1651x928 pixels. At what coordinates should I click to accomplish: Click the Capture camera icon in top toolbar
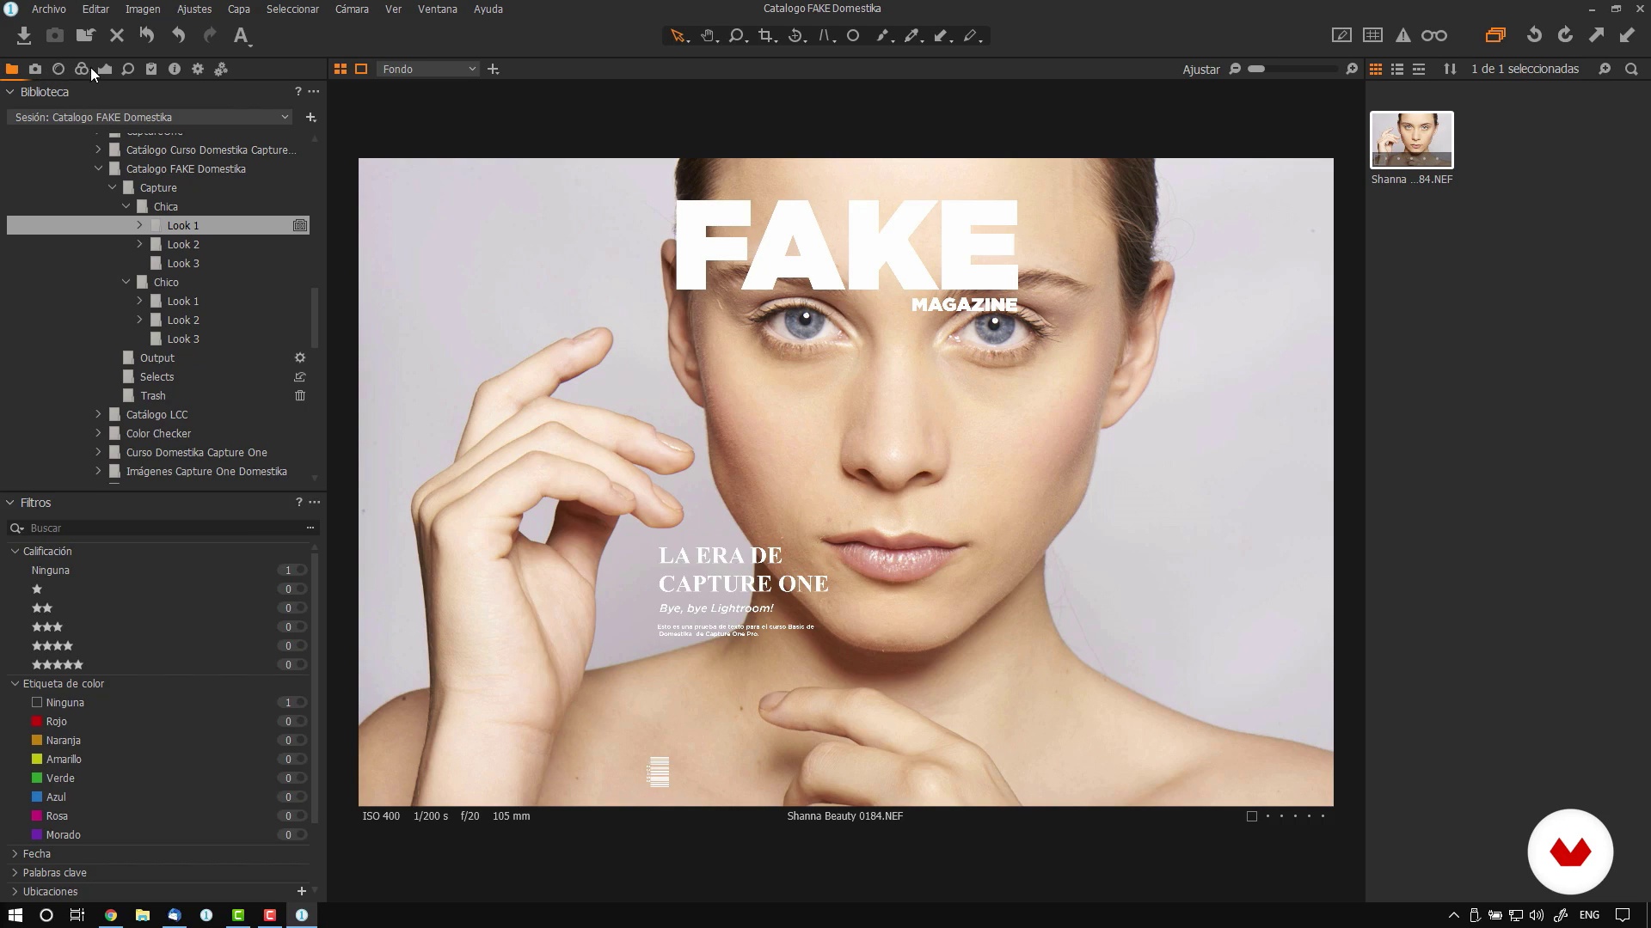[x=54, y=35]
